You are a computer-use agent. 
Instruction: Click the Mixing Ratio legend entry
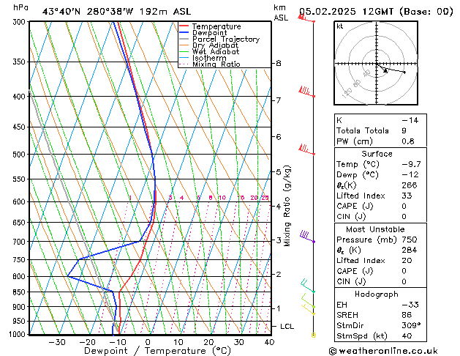click(210, 64)
